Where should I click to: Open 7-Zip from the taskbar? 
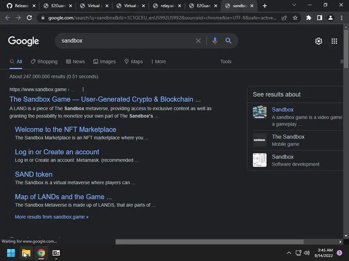click(x=56, y=253)
